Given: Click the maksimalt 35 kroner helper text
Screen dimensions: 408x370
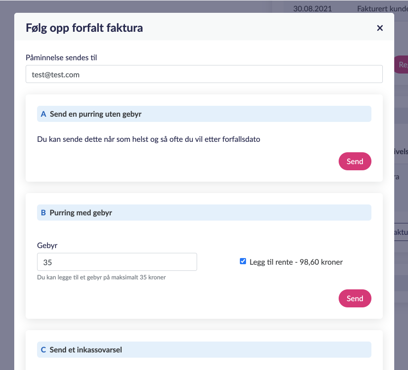Looking at the screenshot, I should [x=101, y=277].
